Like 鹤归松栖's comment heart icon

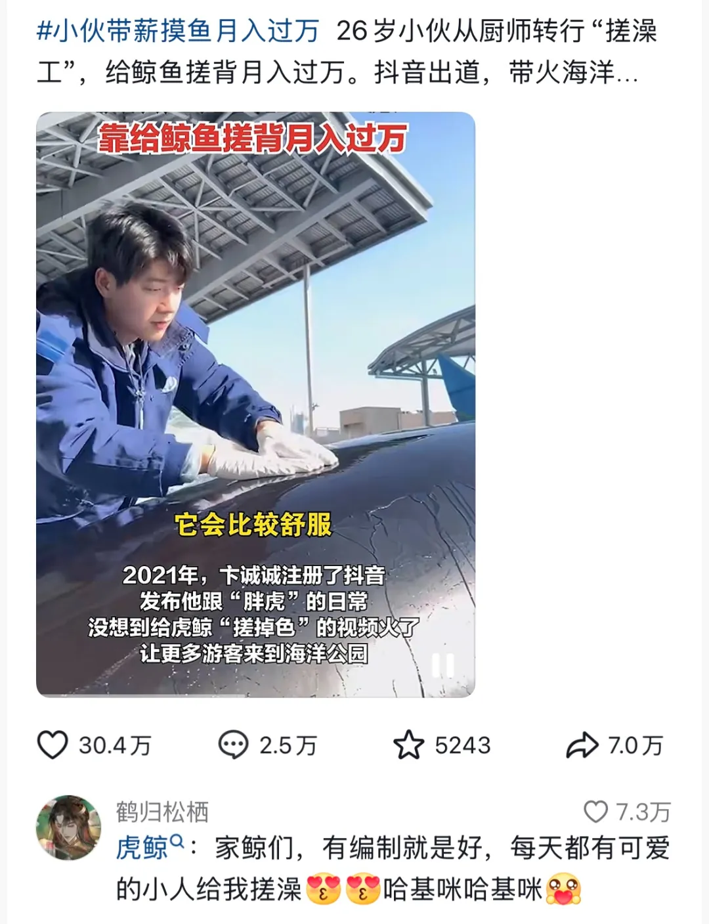596,812
